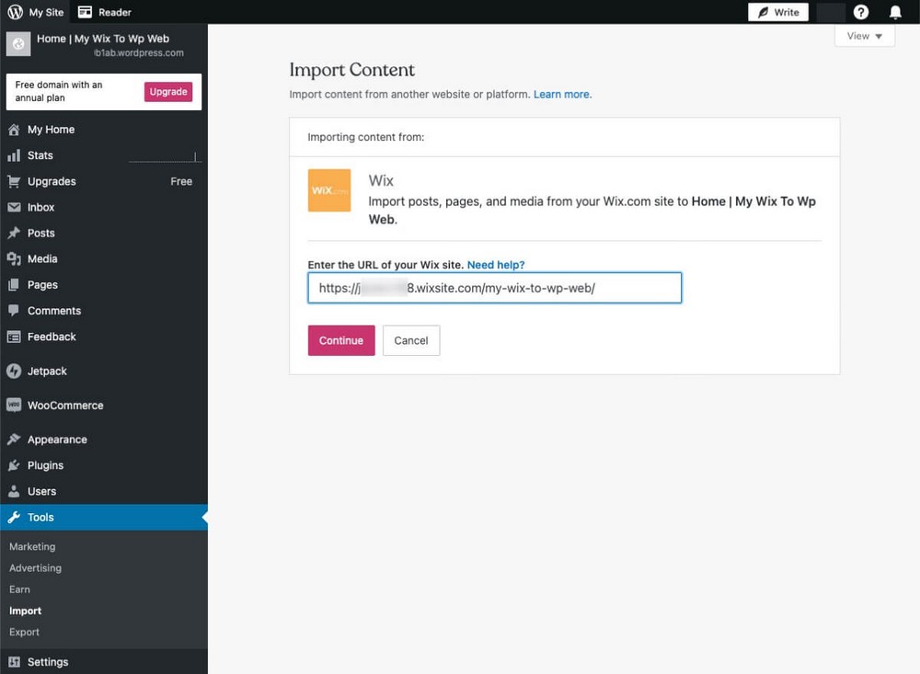The width and height of the screenshot is (920, 674).
Task: Open Marketing submenu under Tools
Action: tap(32, 546)
